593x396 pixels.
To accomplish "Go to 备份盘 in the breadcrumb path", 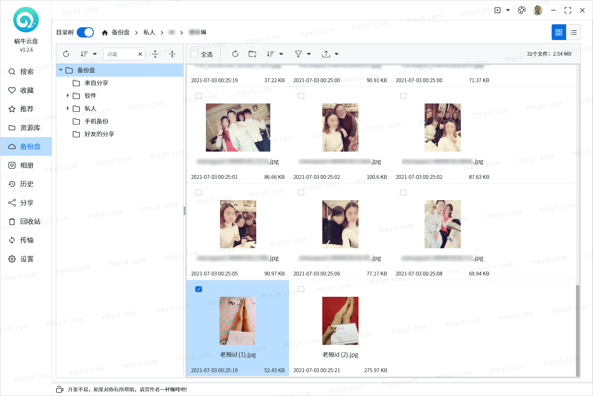I will click(121, 32).
